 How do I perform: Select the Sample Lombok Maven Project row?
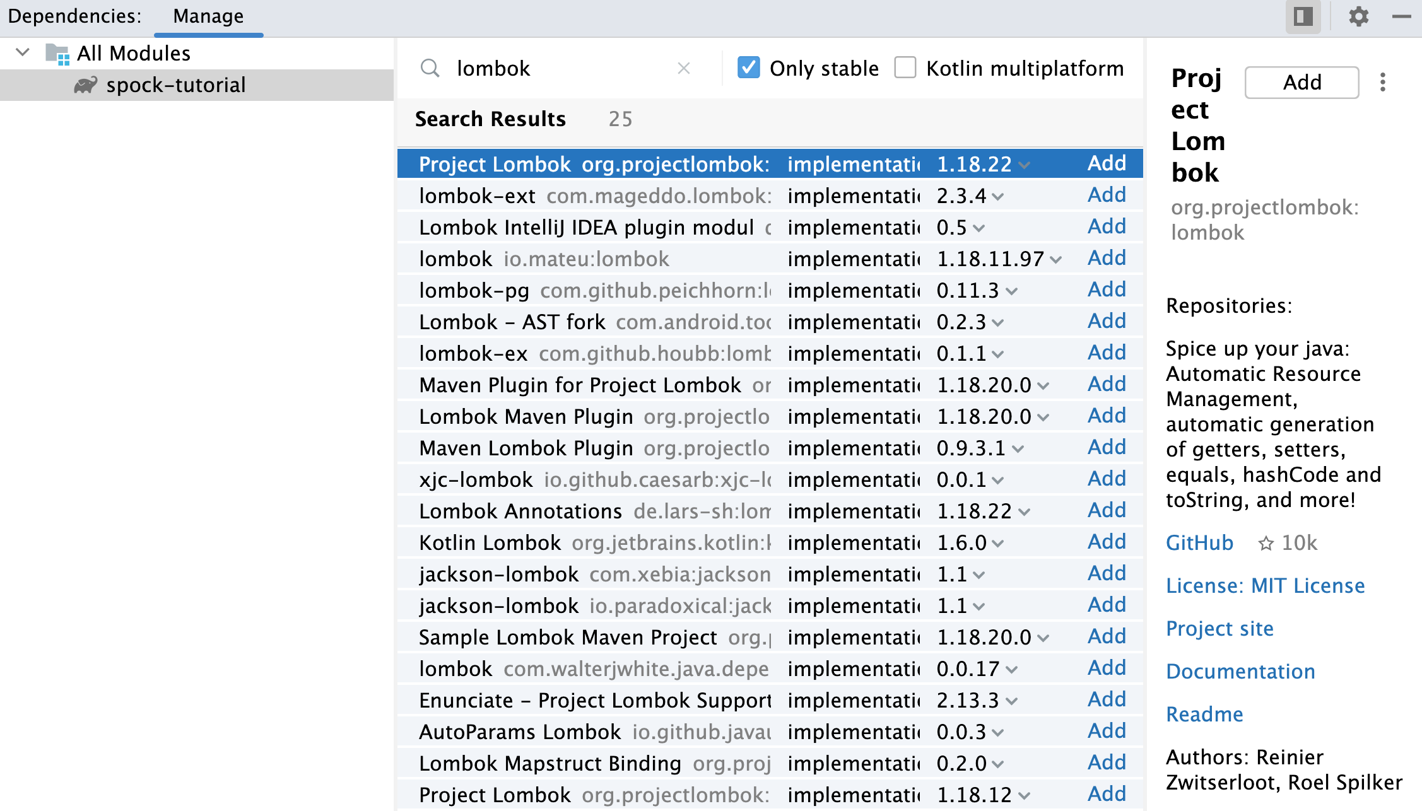click(770, 638)
